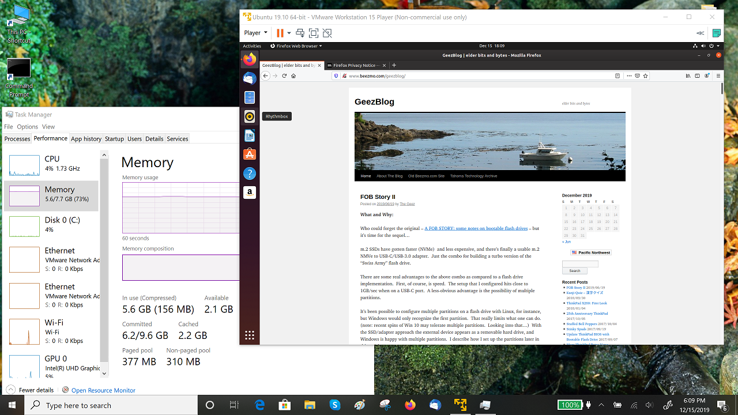Open a new Firefox tab with the plus button
This screenshot has width=738, height=415.
click(x=394, y=65)
